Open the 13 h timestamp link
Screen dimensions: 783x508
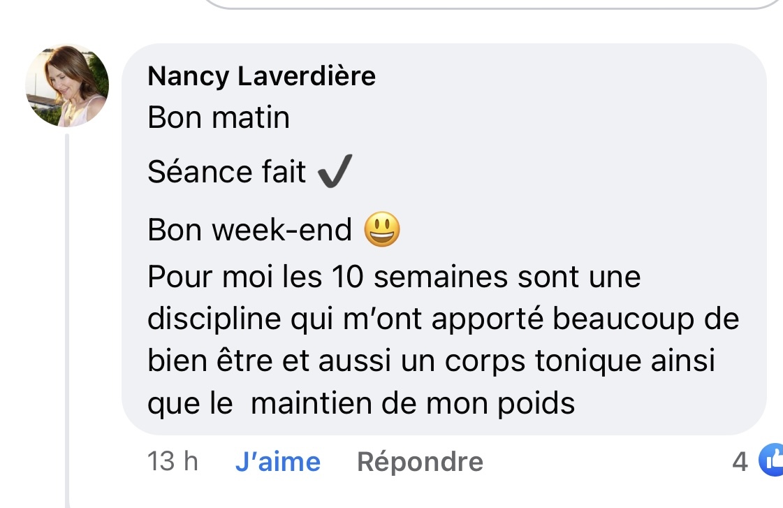(173, 462)
